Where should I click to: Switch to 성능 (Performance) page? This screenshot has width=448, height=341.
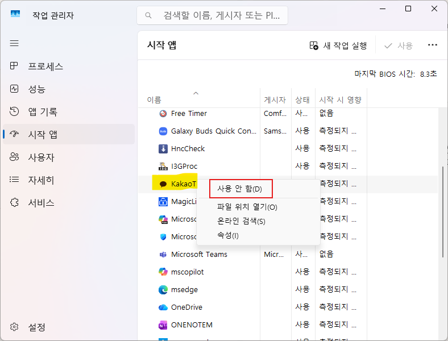click(x=69, y=89)
